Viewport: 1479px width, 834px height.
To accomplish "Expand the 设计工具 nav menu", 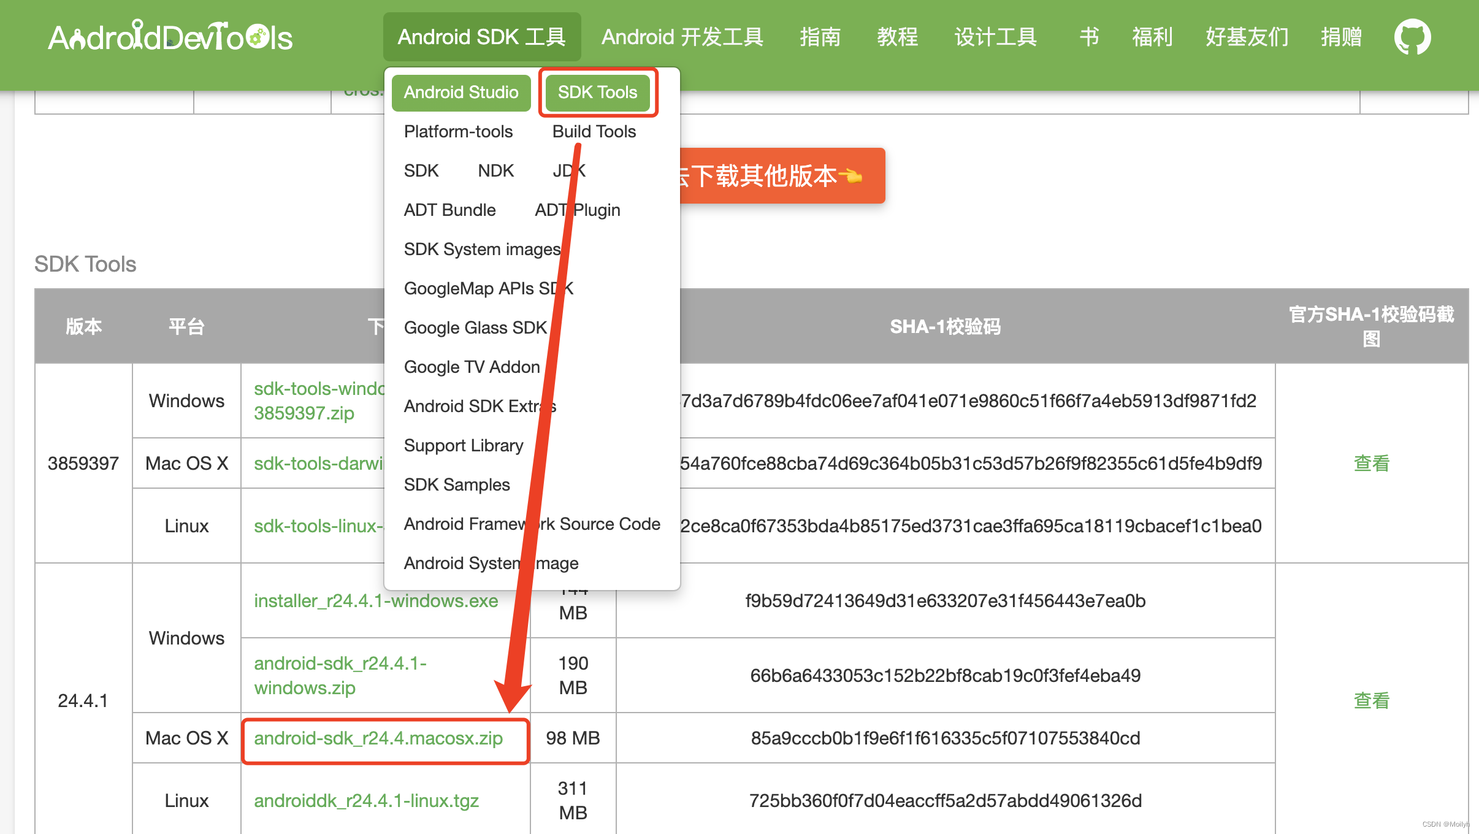I will 995,37.
